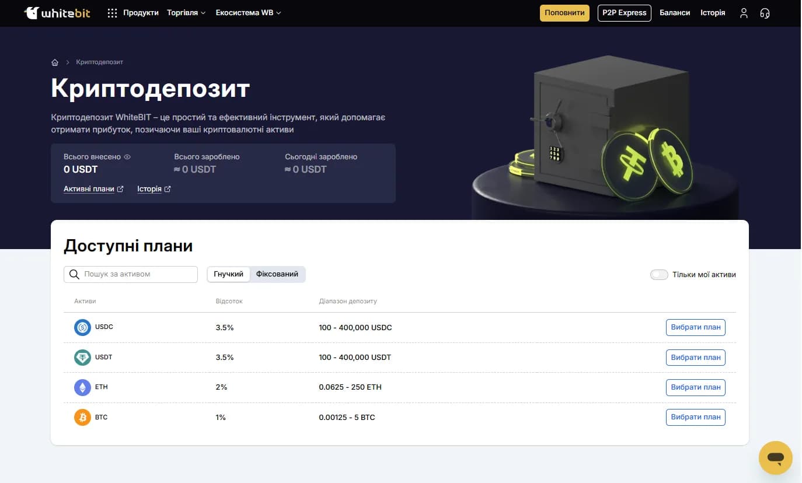
Task: Click the 0.00125 - 5 BTC range
Action: coord(347,418)
